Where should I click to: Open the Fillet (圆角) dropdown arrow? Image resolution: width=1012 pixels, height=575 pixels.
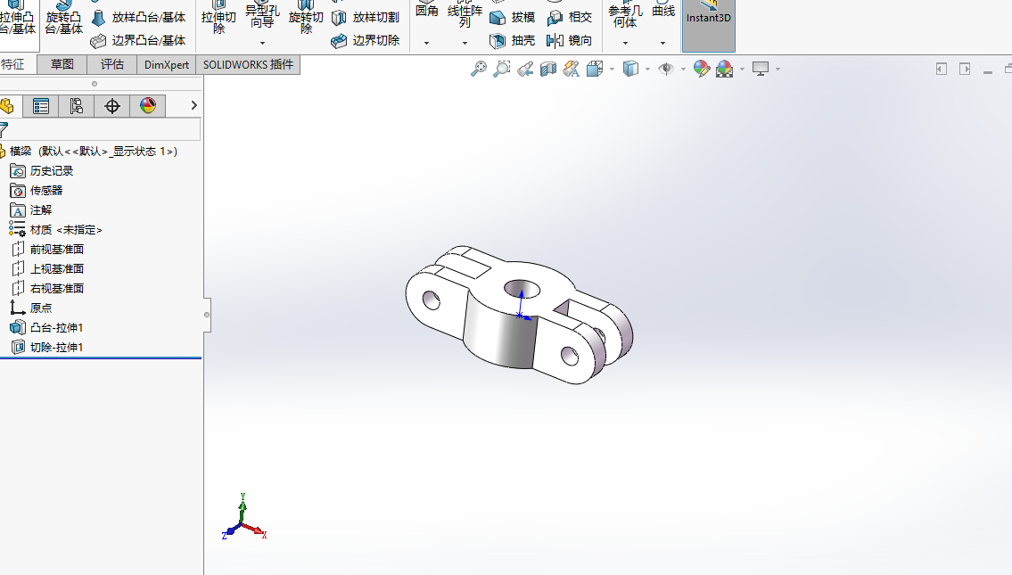(426, 44)
